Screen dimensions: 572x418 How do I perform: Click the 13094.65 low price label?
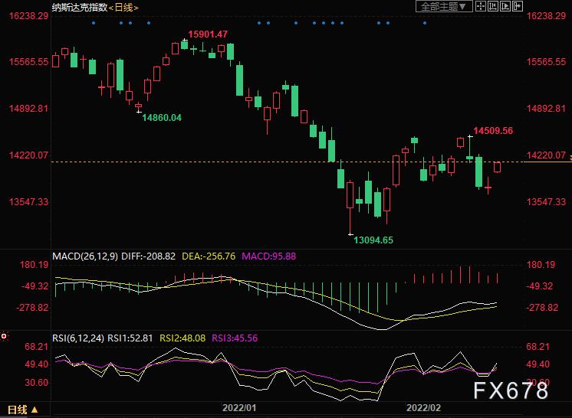(373, 240)
